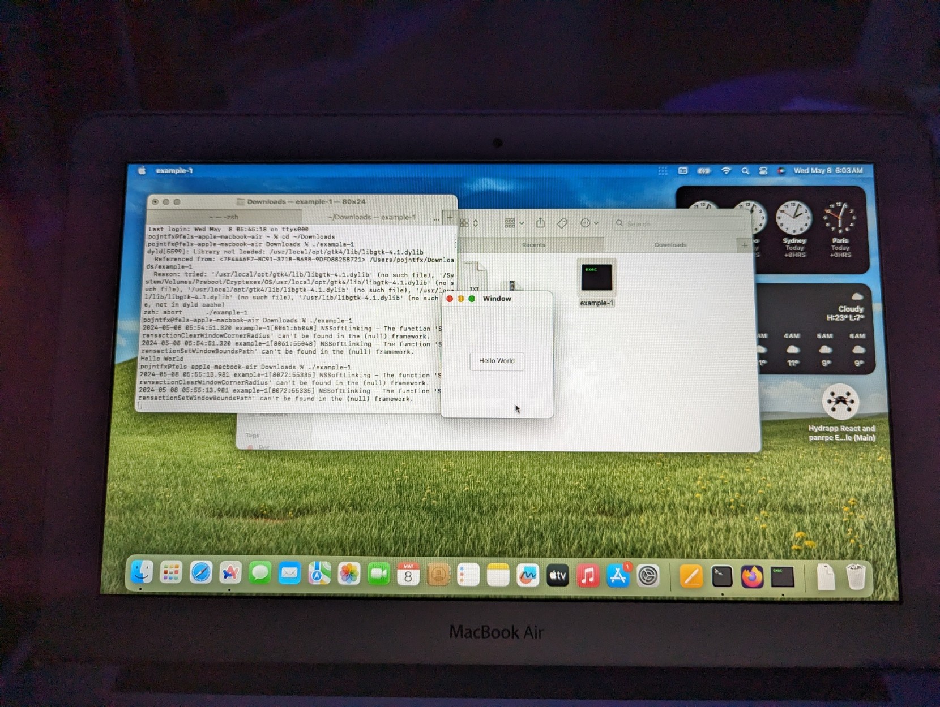Select the example-1 executable in Finder
This screenshot has width=940, height=707.
click(596, 283)
